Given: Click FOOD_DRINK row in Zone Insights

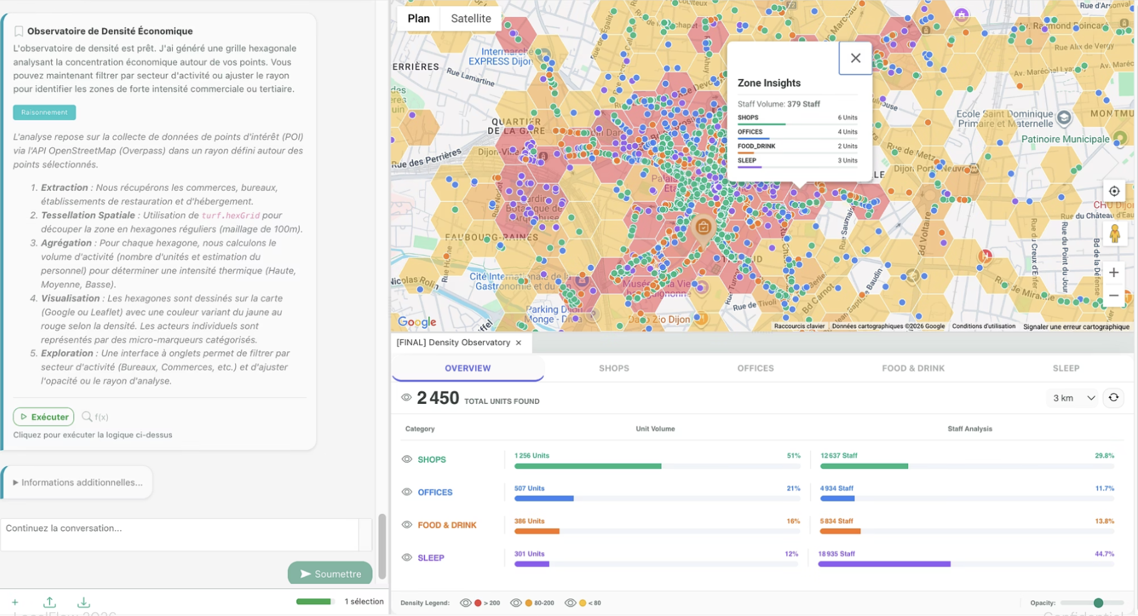Looking at the screenshot, I should click(797, 148).
